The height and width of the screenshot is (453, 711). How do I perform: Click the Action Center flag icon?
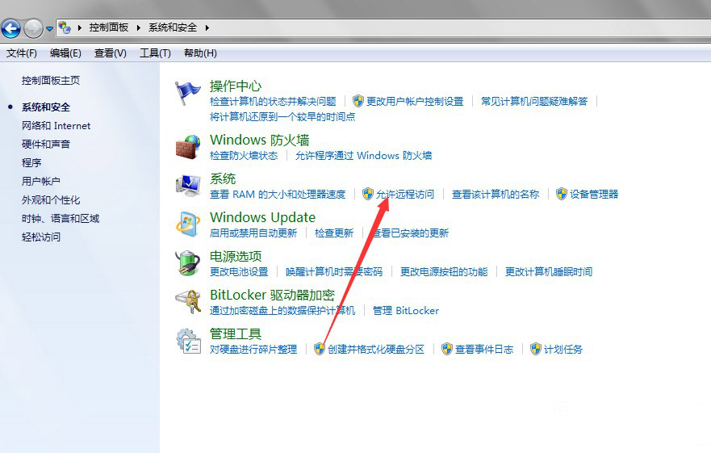click(188, 93)
